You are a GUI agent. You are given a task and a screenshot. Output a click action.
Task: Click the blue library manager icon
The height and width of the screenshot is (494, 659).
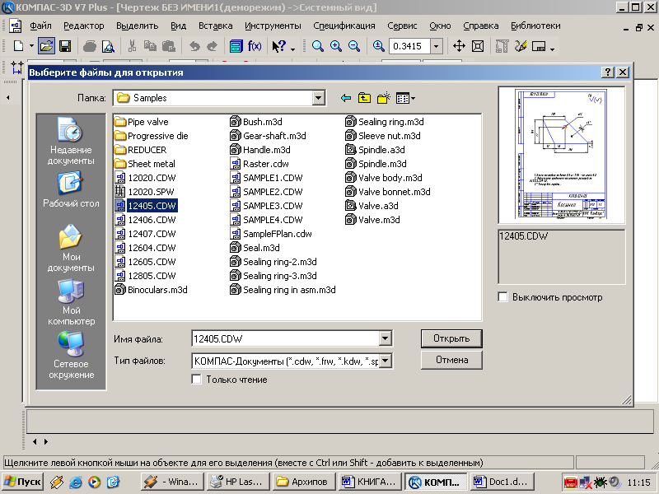[236, 46]
